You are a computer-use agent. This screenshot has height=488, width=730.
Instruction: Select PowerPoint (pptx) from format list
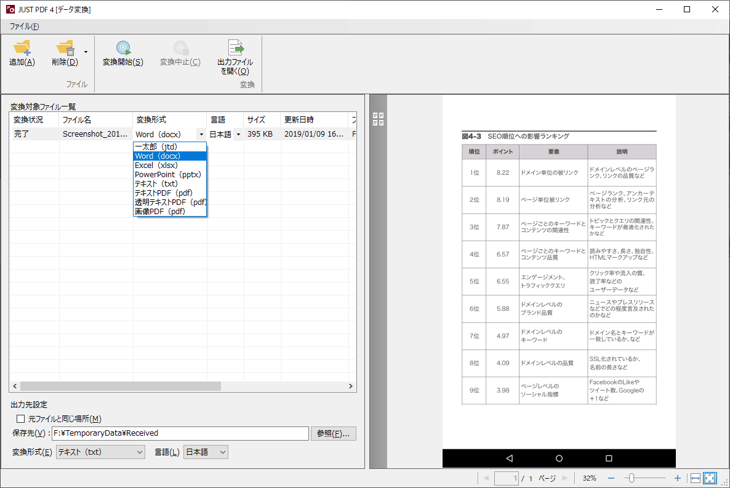tap(169, 175)
